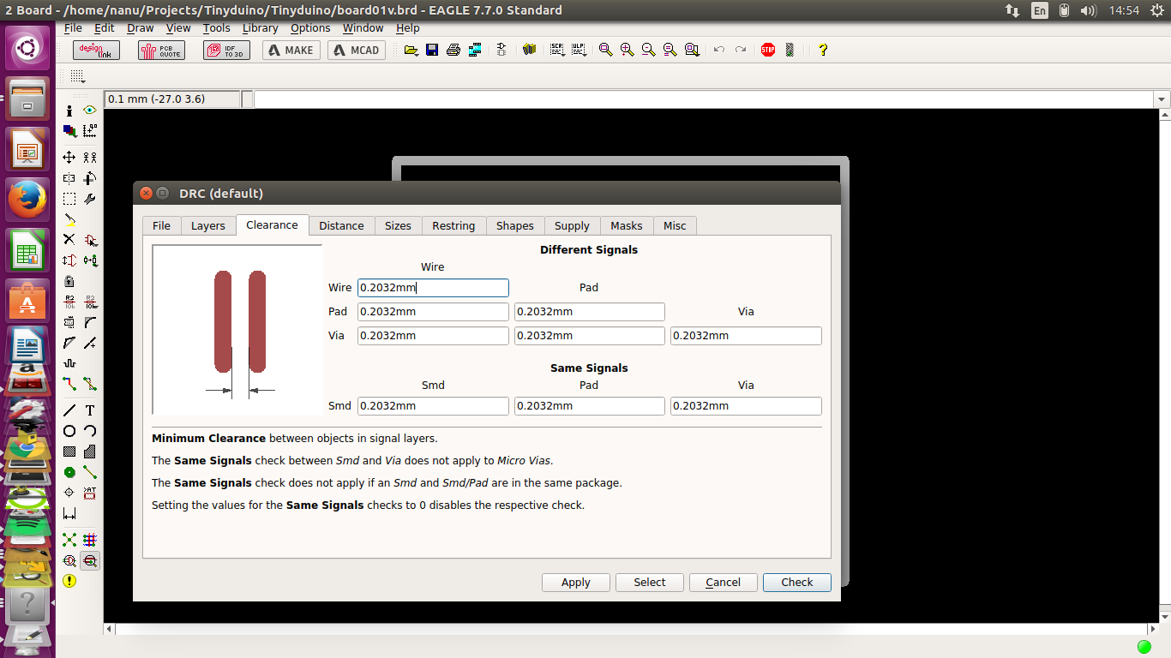Open the Options menu
Viewport: 1171px width, 658px height.
[309, 27]
